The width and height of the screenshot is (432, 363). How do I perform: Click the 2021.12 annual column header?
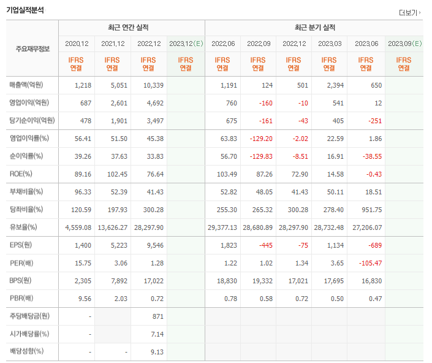click(x=113, y=44)
